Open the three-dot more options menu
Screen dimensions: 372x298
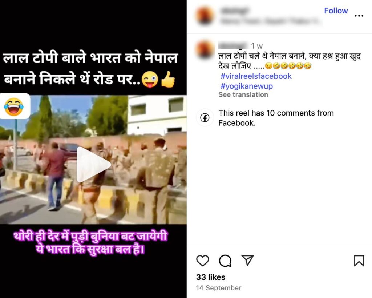[359, 16]
